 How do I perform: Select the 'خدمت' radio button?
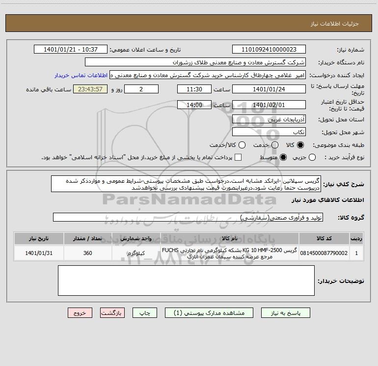[x=275, y=145]
